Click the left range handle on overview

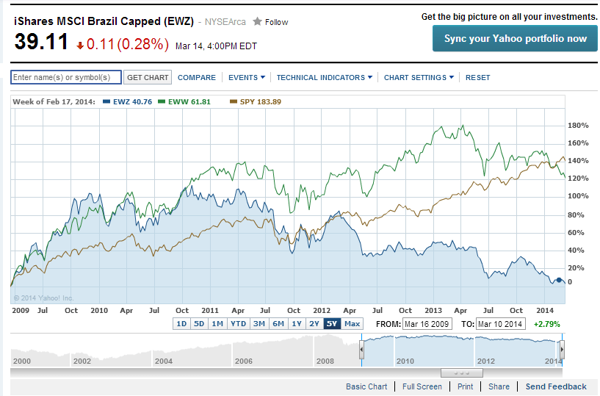pos(361,349)
